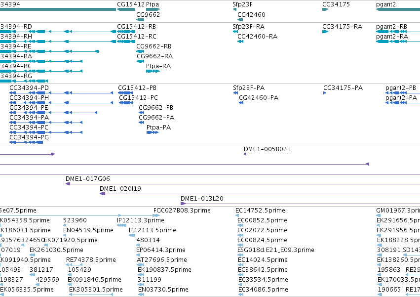
Task: Click EST ESG018d.E21_E09.3prime
Action: coord(276,251)
